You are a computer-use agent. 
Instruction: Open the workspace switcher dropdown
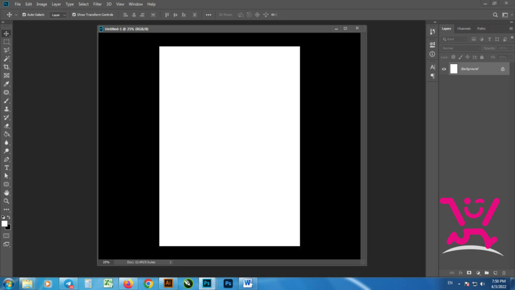[x=506, y=15]
